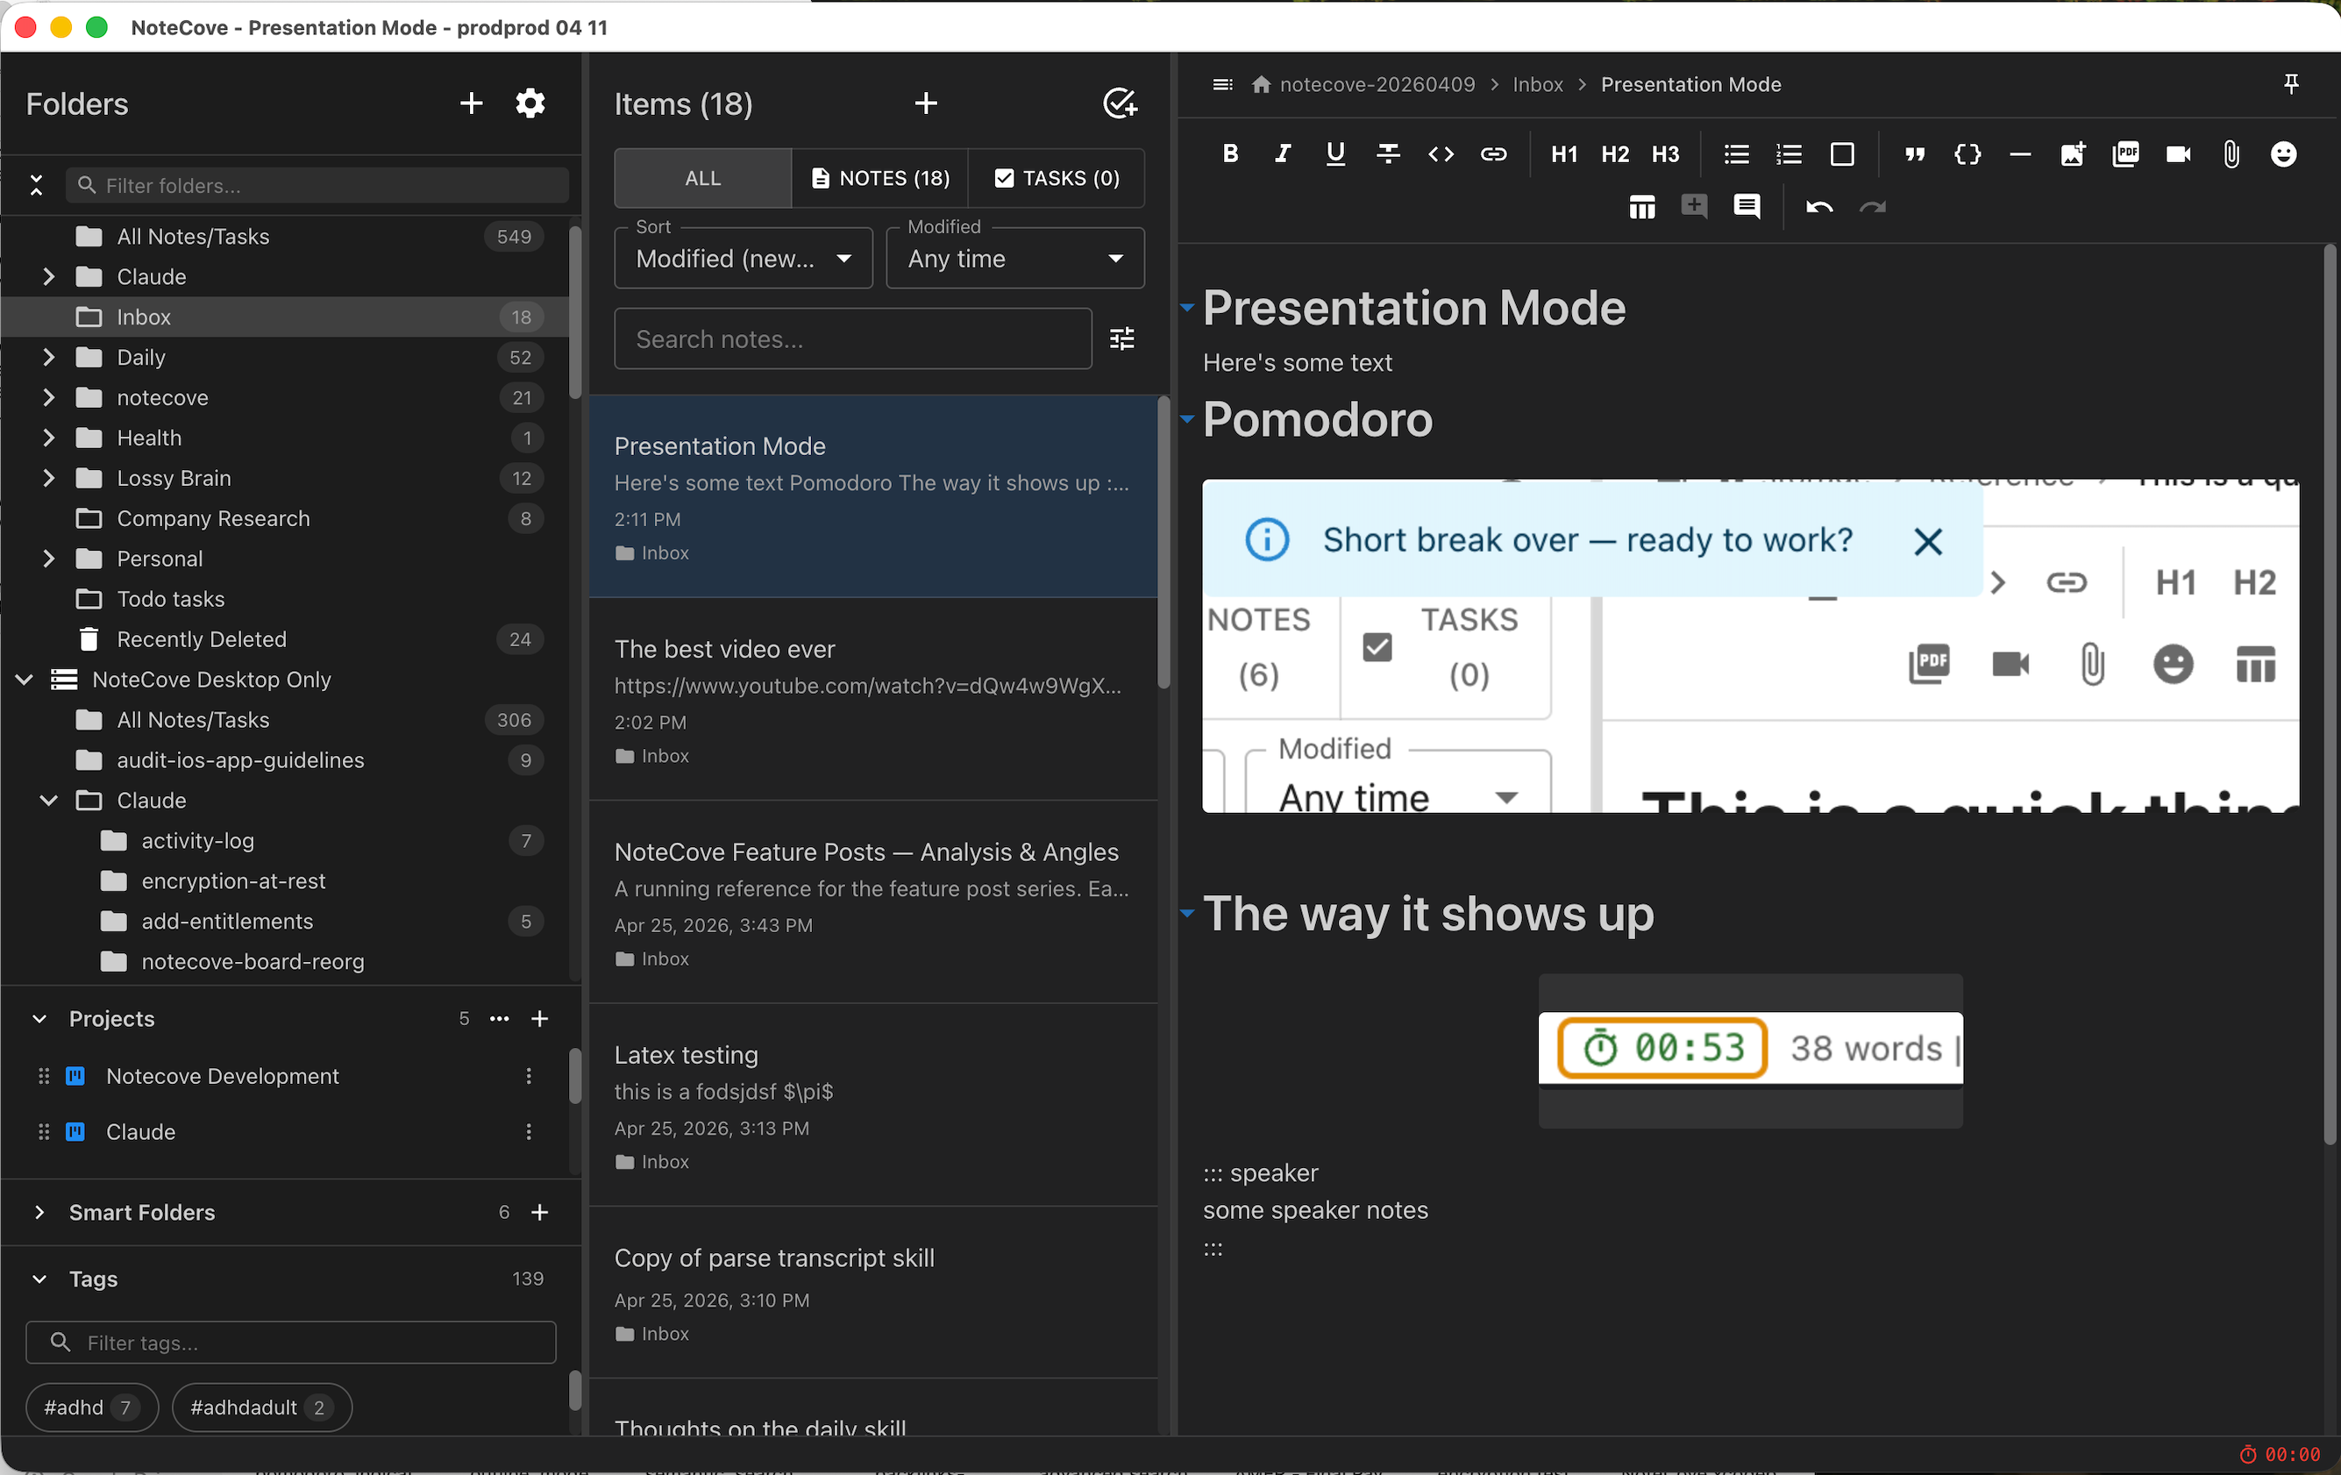Insert an image into the note
The height and width of the screenshot is (1475, 2341).
tap(2072, 153)
